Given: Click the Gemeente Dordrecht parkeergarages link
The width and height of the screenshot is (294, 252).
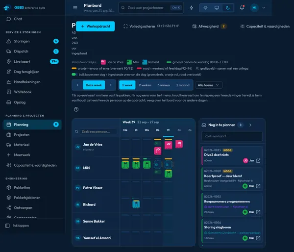Looking at the screenshot, I should (232, 233).
